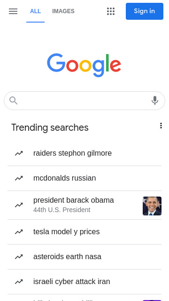Click the Google logo

click(84, 65)
